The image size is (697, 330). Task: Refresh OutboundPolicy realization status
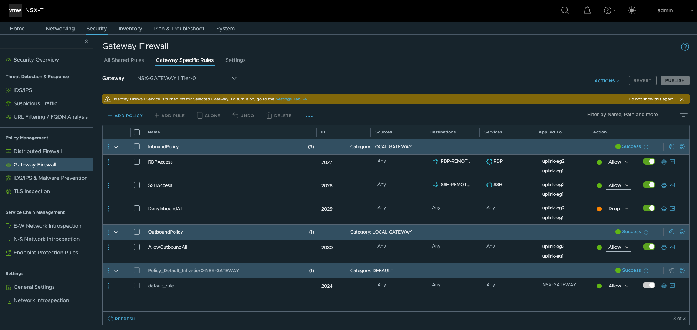click(x=646, y=232)
